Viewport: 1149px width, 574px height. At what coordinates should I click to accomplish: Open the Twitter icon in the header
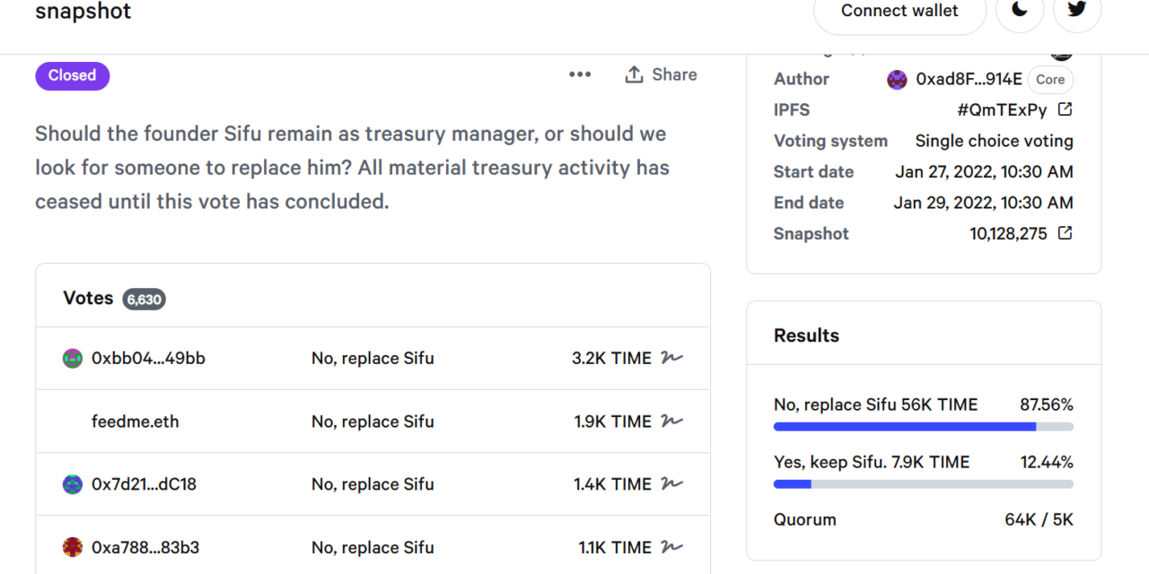pyautogui.click(x=1076, y=13)
